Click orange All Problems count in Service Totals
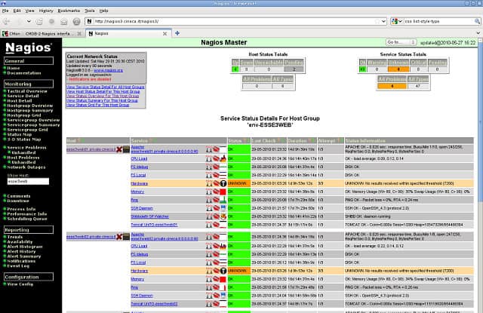Screen dimensions: 483x313 [x=392, y=86]
